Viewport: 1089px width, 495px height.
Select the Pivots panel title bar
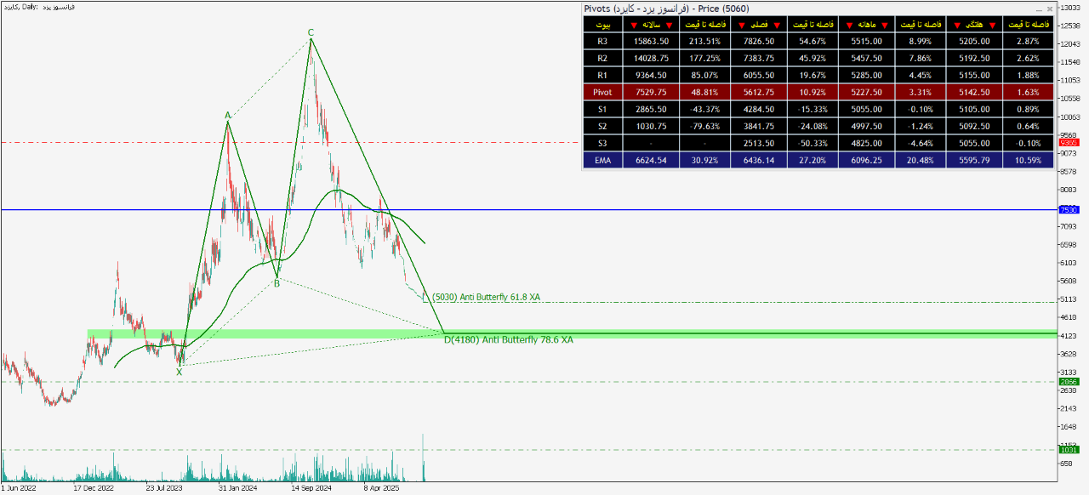pyautogui.click(x=766, y=9)
